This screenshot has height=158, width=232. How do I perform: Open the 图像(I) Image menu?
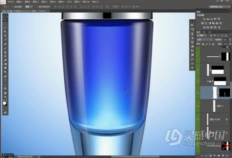27,2
